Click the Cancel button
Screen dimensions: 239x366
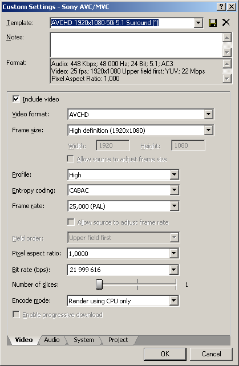click(211, 354)
